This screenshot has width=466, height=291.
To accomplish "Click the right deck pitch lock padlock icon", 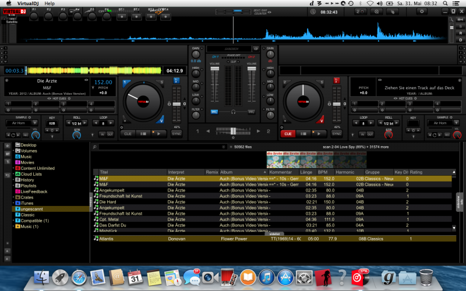I will click(329, 104).
